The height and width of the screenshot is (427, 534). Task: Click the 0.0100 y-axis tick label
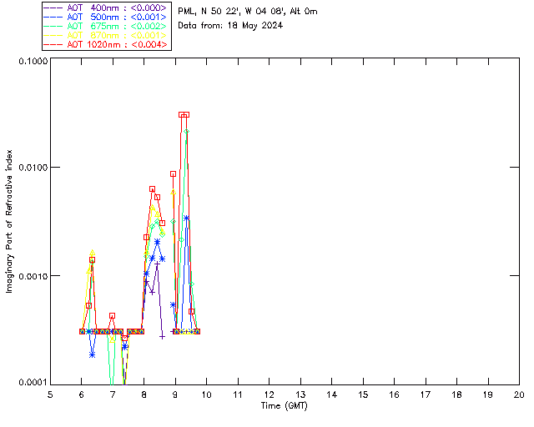click(x=32, y=168)
